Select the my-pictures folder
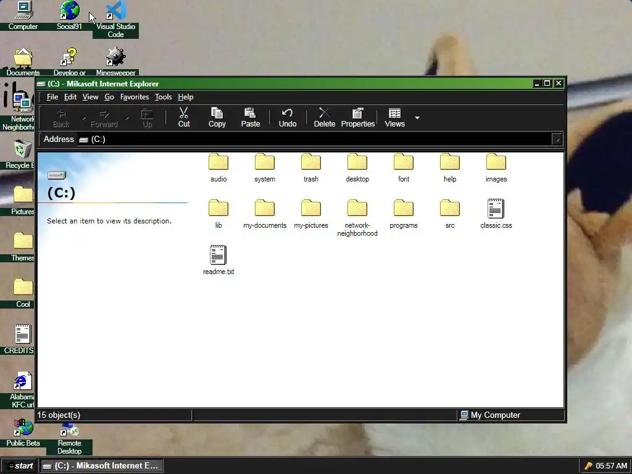 pos(311,214)
